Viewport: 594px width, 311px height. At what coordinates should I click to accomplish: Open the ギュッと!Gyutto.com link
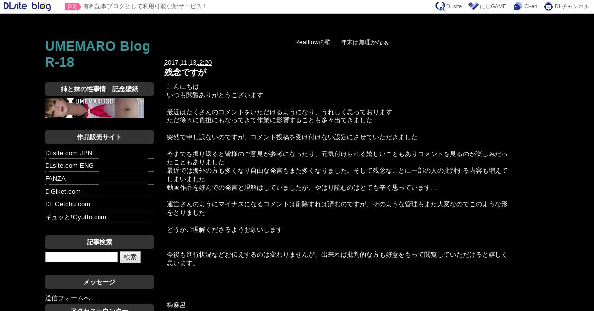(x=76, y=217)
